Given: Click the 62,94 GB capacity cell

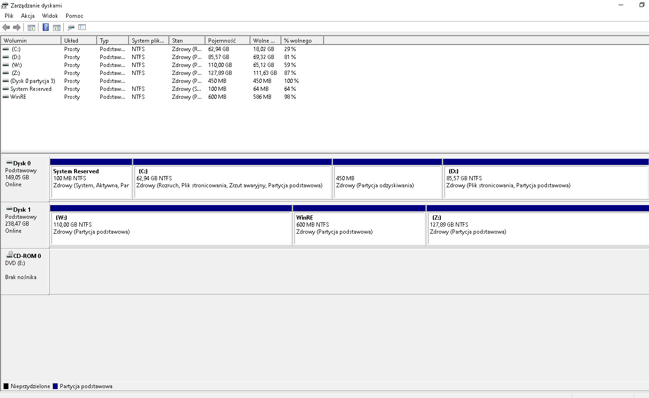Looking at the screenshot, I should [x=219, y=49].
